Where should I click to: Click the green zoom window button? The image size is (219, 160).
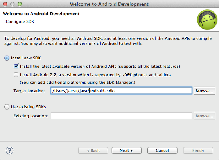(20, 4)
